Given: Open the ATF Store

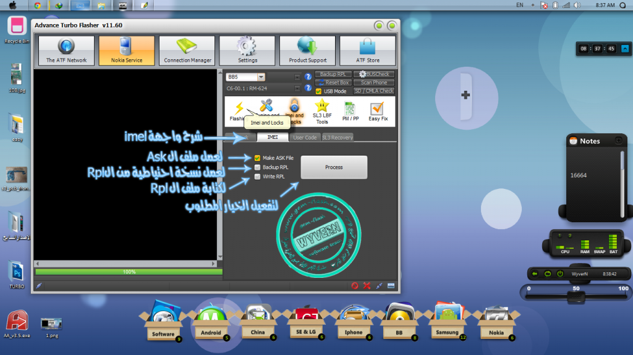Looking at the screenshot, I should pyautogui.click(x=367, y=51).
